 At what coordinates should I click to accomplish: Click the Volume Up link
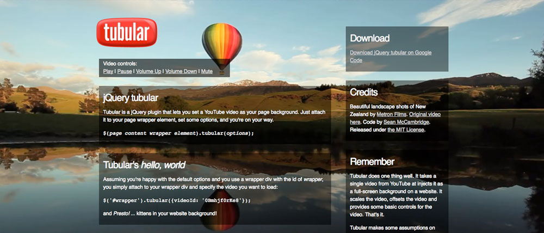click(149, 71)
